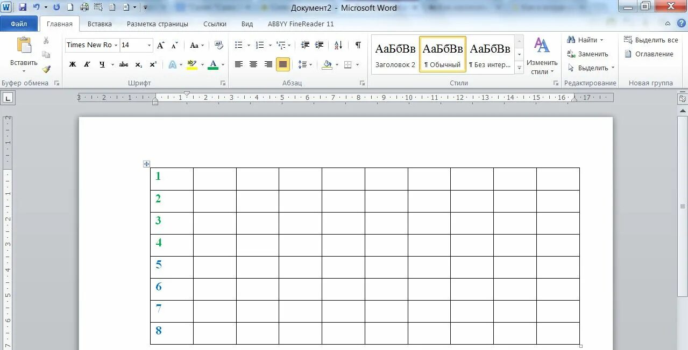The width and height of the screenshot is (688, 350).
Task: Decrease paragraph indent
Action: pos(305,45)
